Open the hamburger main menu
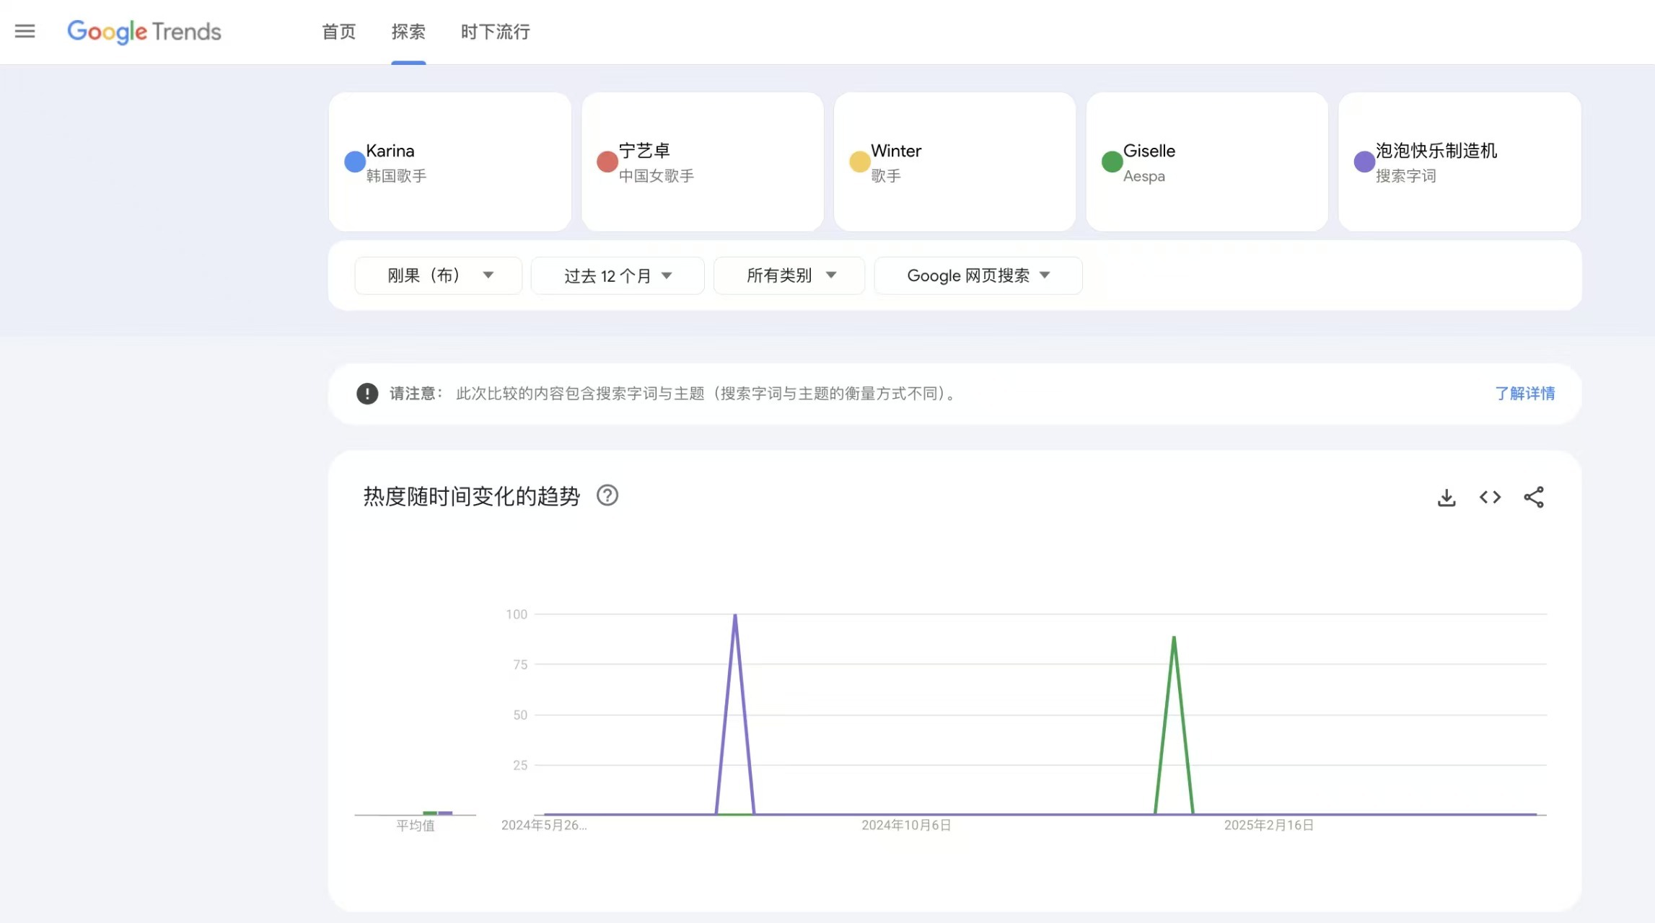 (x=25, y=31)
